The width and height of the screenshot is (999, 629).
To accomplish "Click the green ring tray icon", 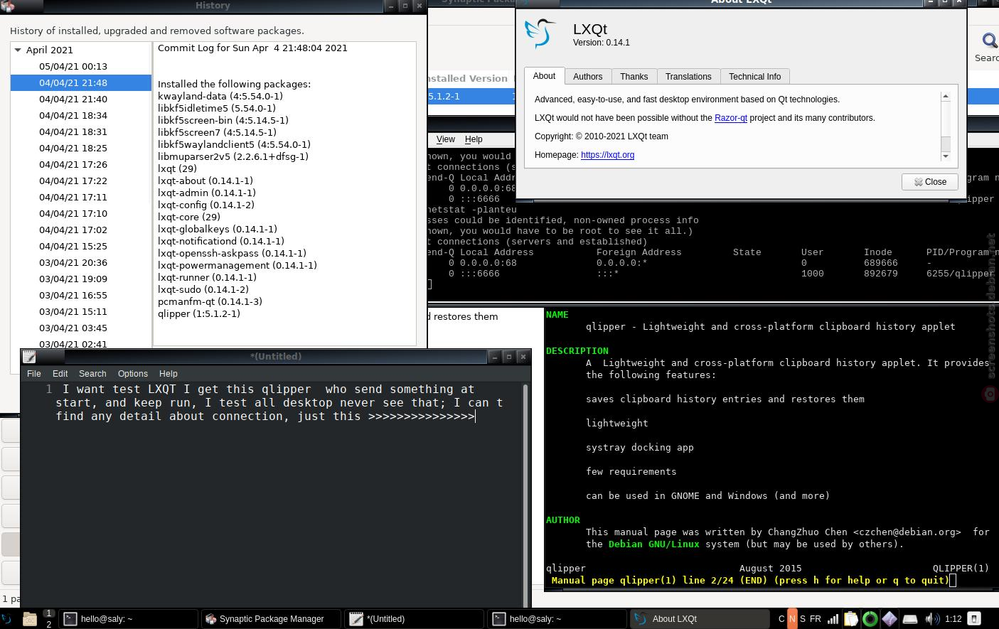I will point(870,619).
